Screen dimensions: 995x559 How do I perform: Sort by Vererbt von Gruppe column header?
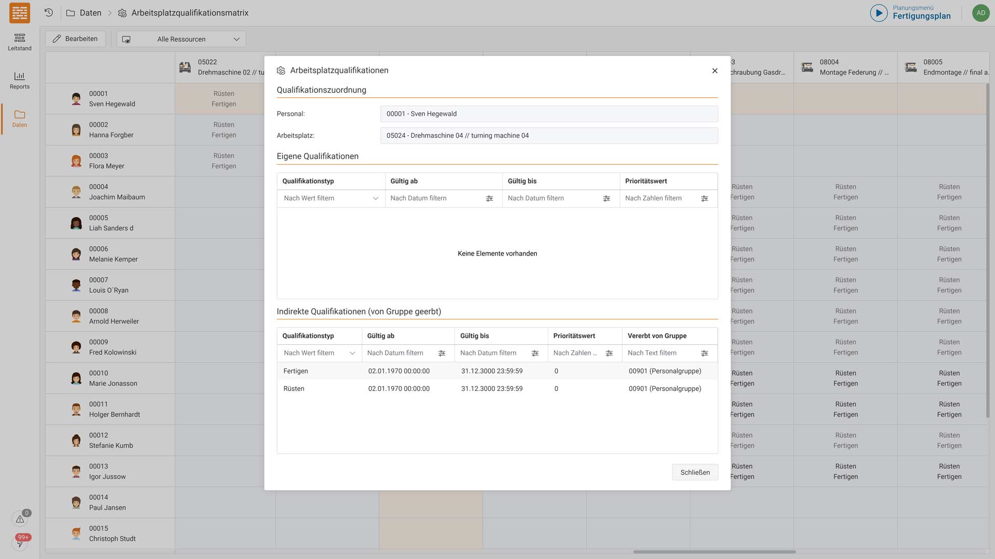[x=670, y=336]
